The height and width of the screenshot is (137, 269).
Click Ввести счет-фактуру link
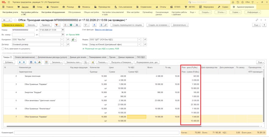(104, 30)
